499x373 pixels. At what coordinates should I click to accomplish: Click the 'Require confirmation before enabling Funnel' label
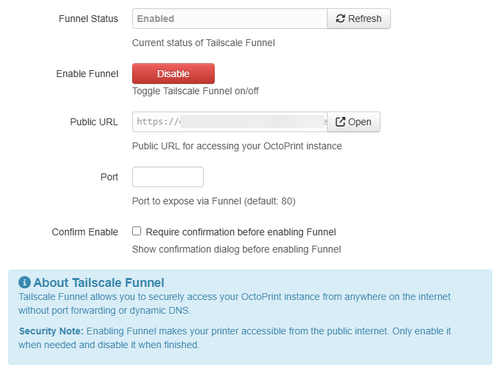[x=241, y=232]
